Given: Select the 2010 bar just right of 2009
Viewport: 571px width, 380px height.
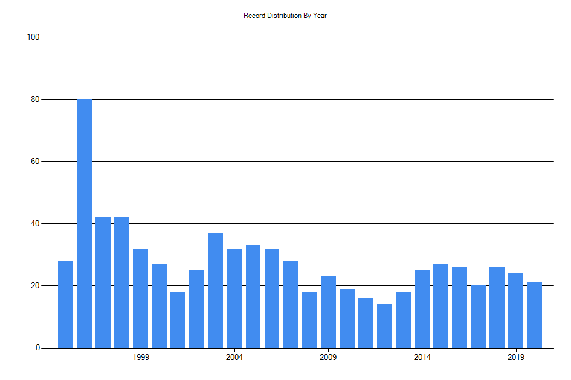Looking at the screenshot, I should [x=347, y=318].
